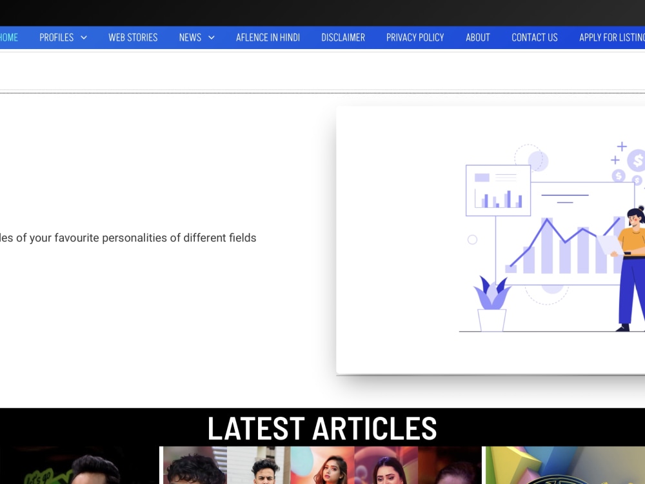Open the PROFILES menu item
645x484 pixels.
tap(56, 37)
